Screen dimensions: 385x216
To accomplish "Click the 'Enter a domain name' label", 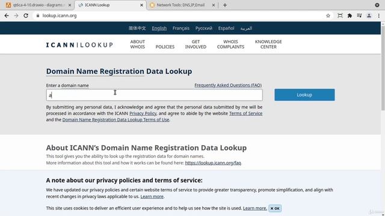I will (67, 85).
